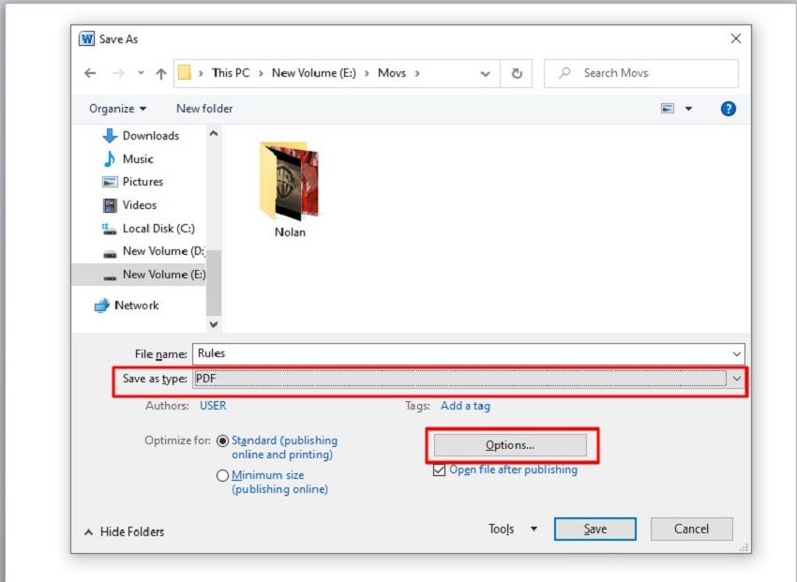
Task: Open the File name dropdown arrow
Action: pyautogui.click(x=736, y=354)
